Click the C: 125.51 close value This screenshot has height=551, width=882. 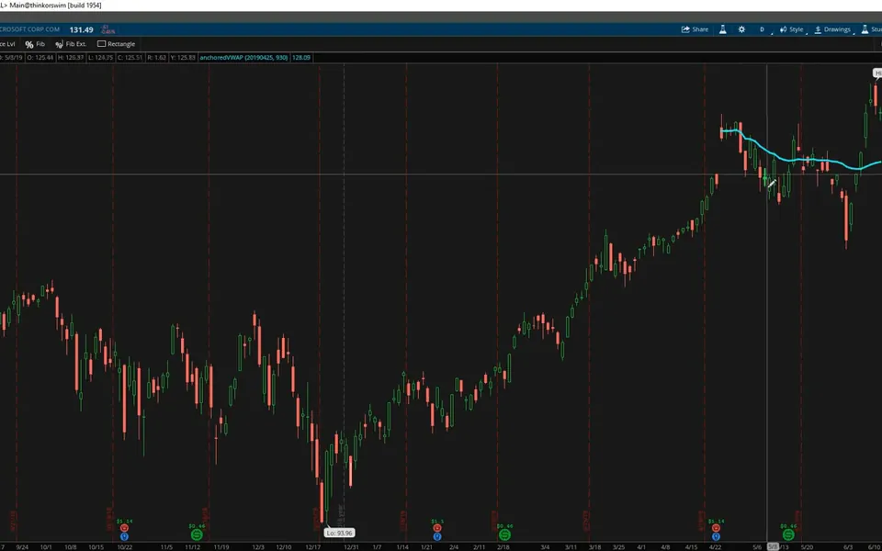130,57
